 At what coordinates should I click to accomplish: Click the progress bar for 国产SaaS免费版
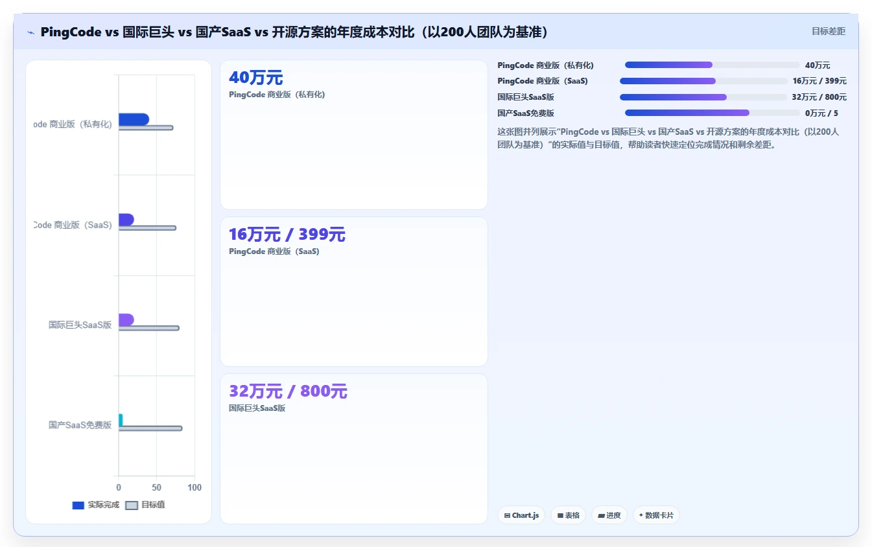tap(712, 113)
